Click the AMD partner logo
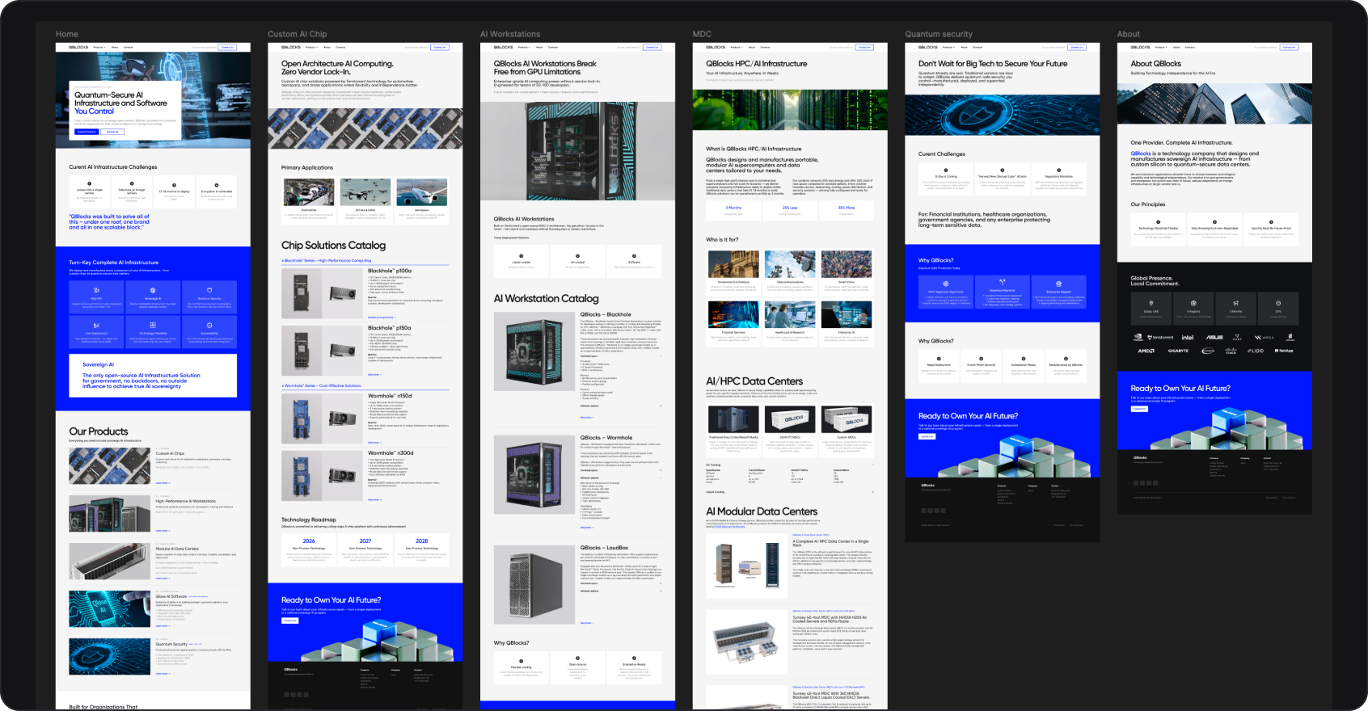 click(x=1146, y=351)
